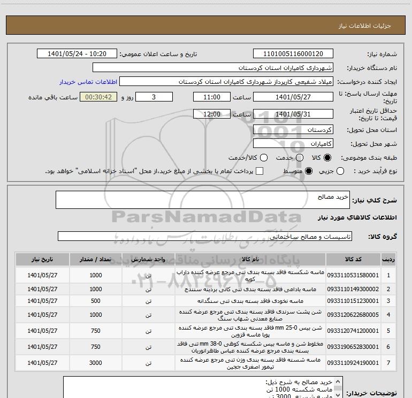
Task: Click the remaining days field showing 3
Action: pyautogui.click(x=154, y=97)
